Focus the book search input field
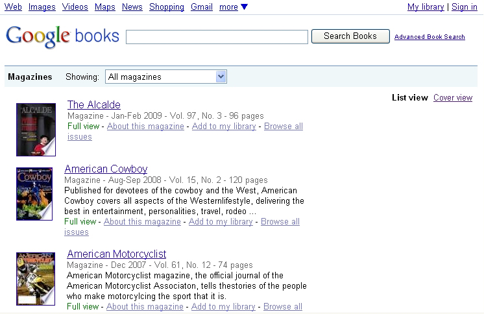 pos(217,37)
